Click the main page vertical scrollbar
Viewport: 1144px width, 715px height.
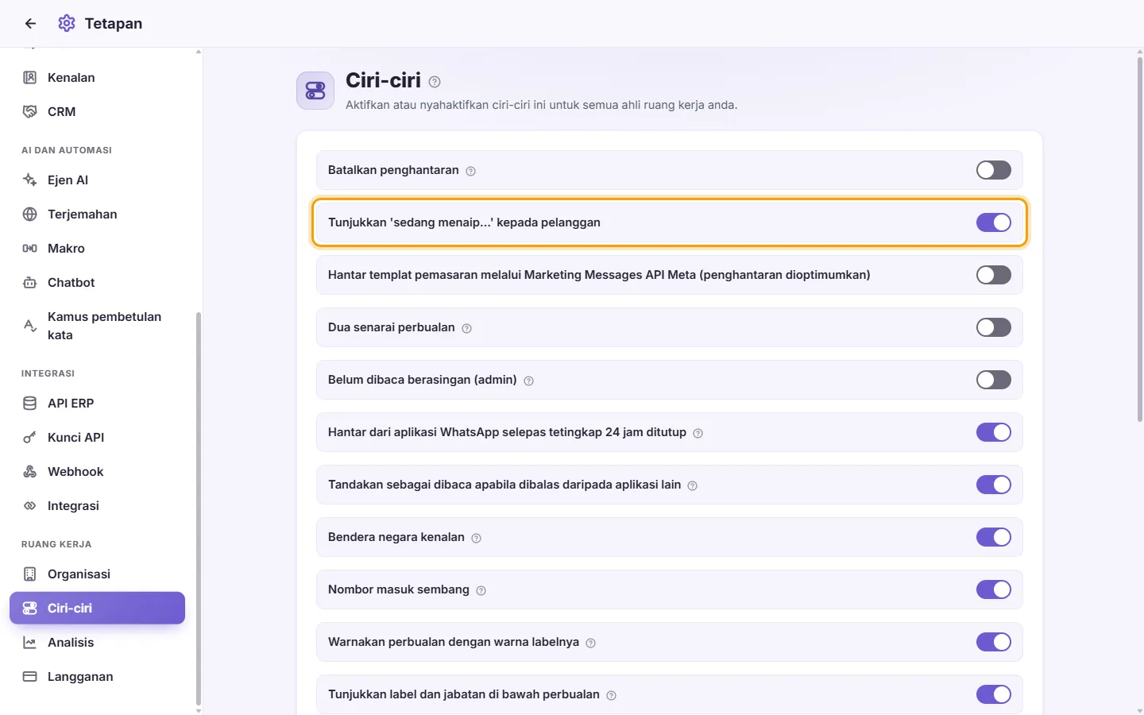pos(1139,238)
